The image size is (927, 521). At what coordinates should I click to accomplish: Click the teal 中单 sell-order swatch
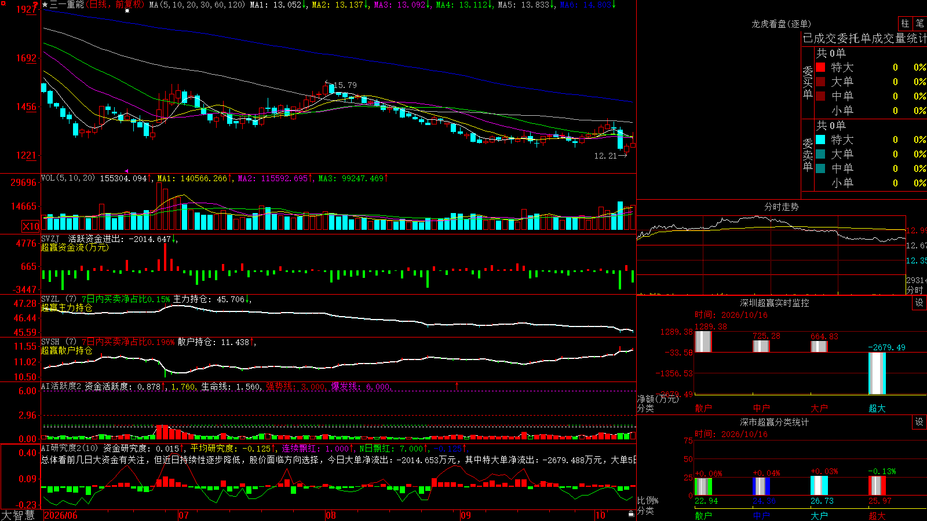[820, 168]
